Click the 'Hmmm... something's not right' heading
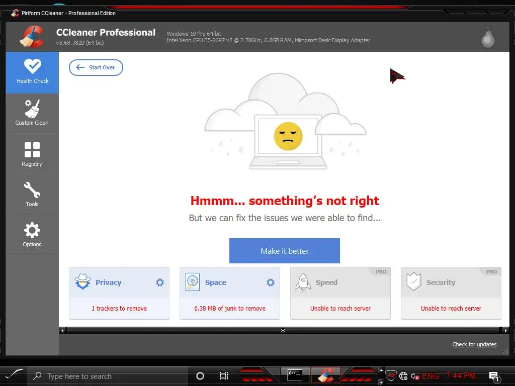Viewport: 515px width, 386px height. coord(285,201)
